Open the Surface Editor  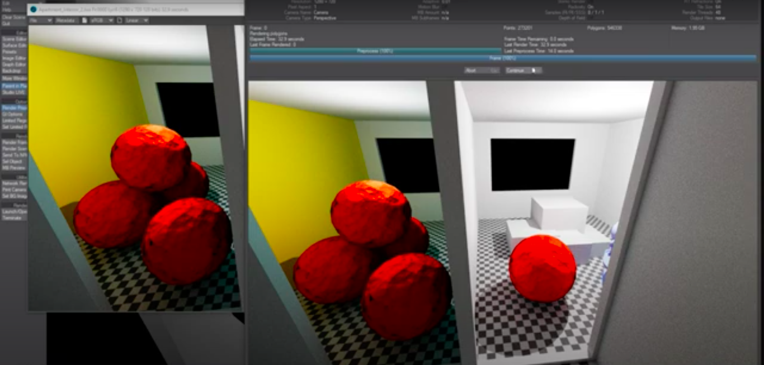13,45
